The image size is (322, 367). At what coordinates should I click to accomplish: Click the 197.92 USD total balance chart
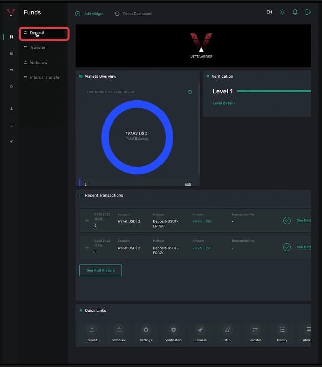pyautogui.click(x=137, y=138)
